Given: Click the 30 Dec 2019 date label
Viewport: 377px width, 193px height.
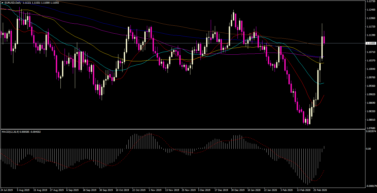Looking at the screenshot, I should click(x=238, y=190).
